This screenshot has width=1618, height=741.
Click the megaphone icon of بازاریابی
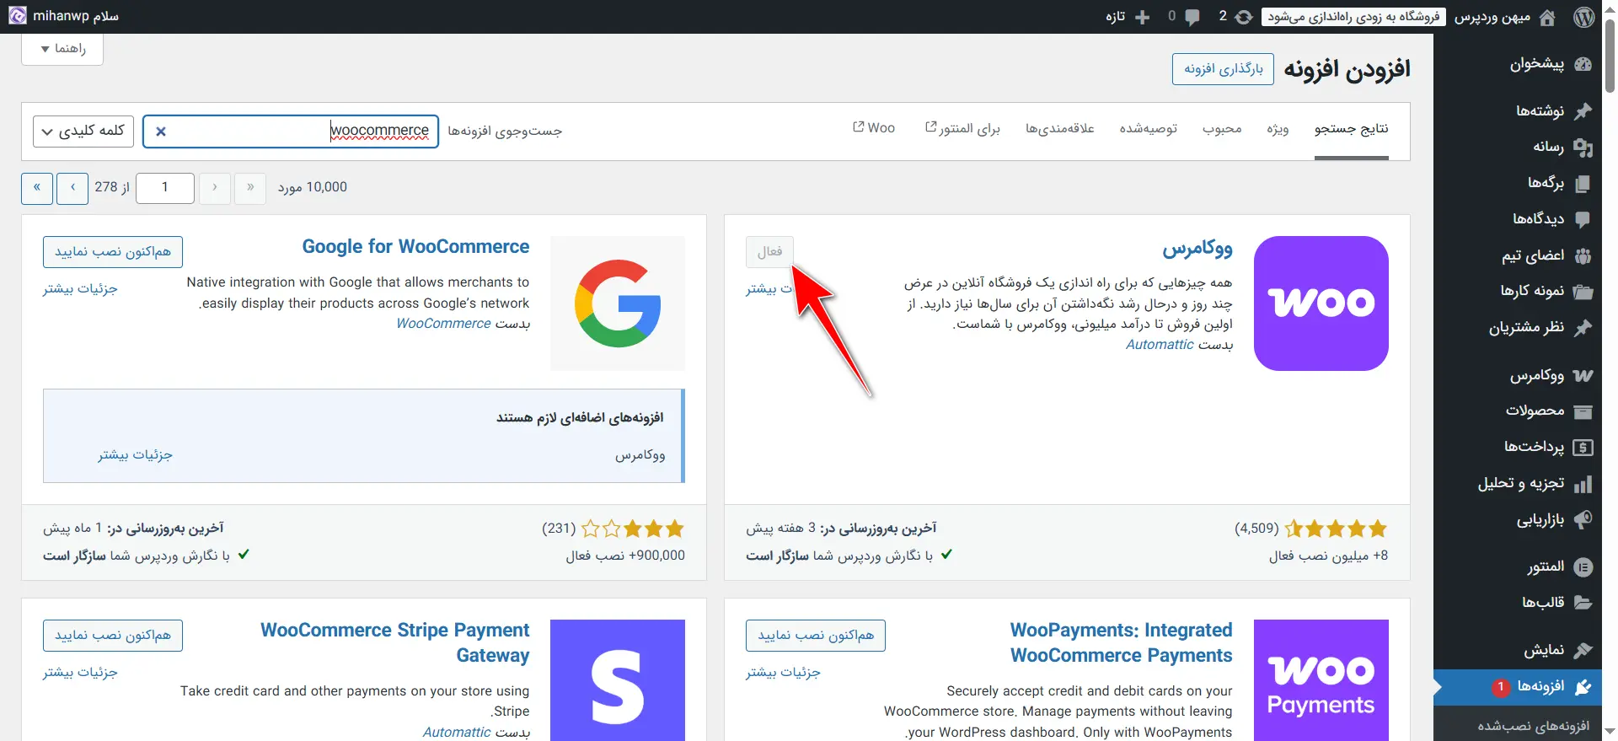[x=1583, y=519]
